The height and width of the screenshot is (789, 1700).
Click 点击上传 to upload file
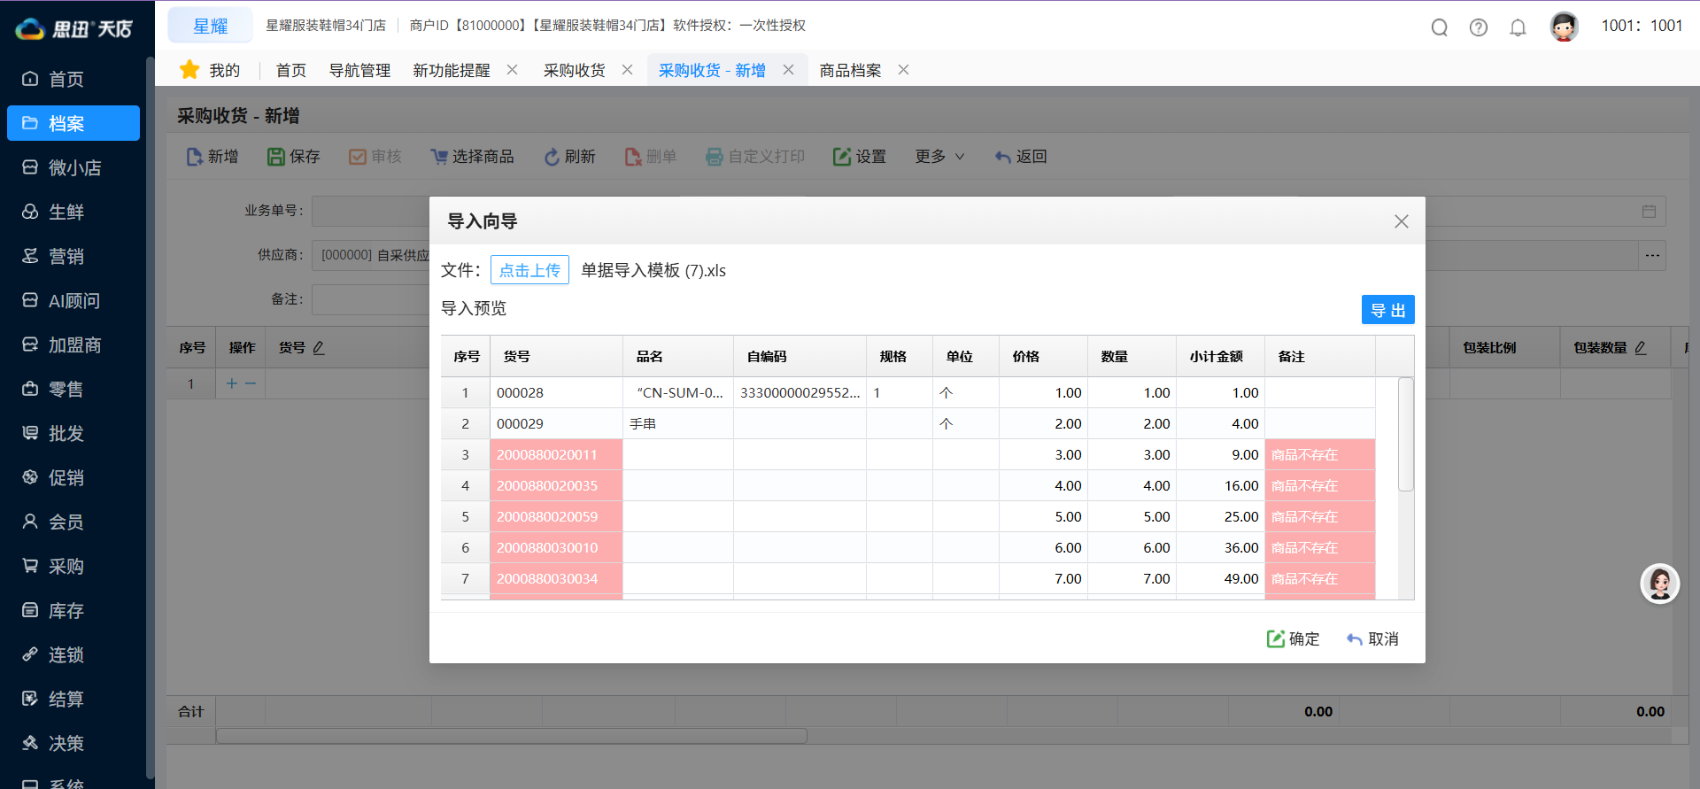(x=529, y=270)
